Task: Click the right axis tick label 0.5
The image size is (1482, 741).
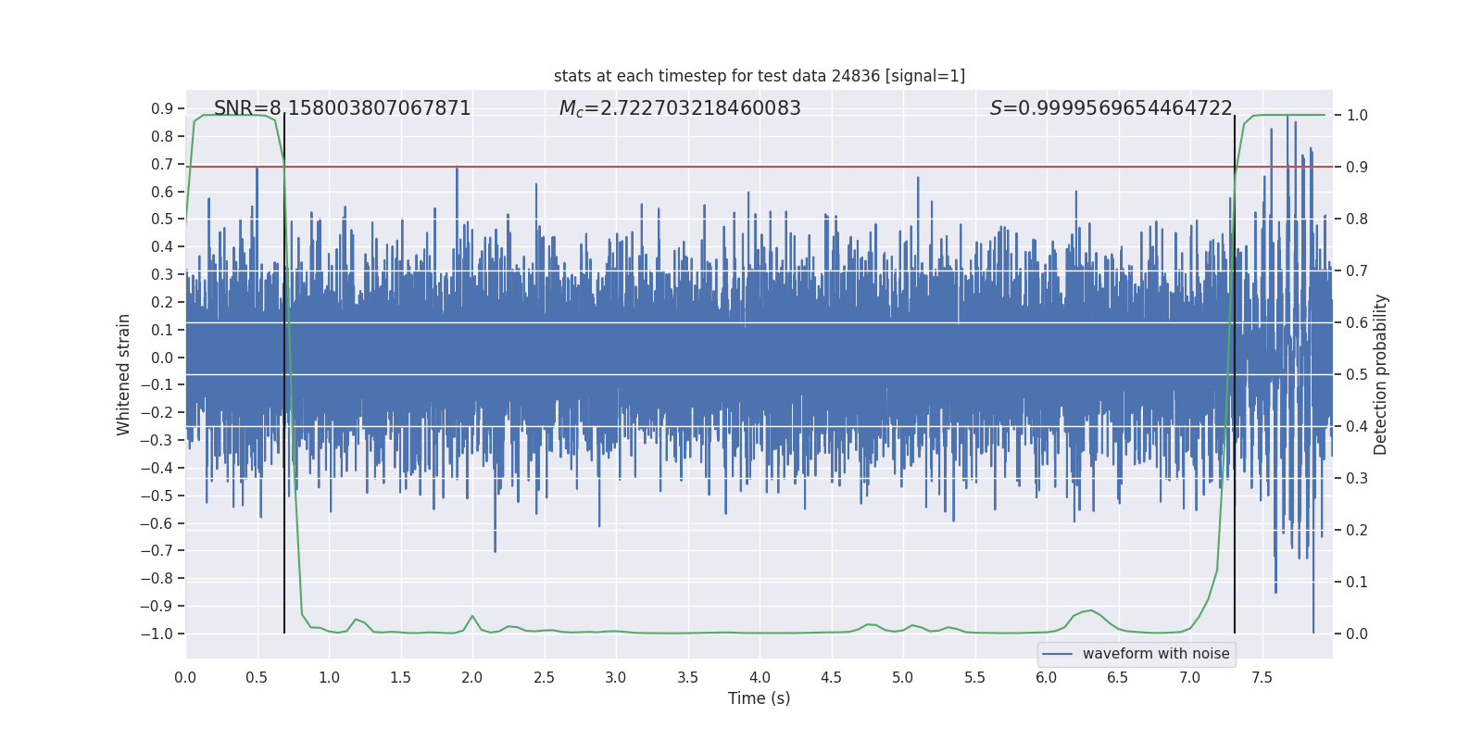Action: point(1357,374)
